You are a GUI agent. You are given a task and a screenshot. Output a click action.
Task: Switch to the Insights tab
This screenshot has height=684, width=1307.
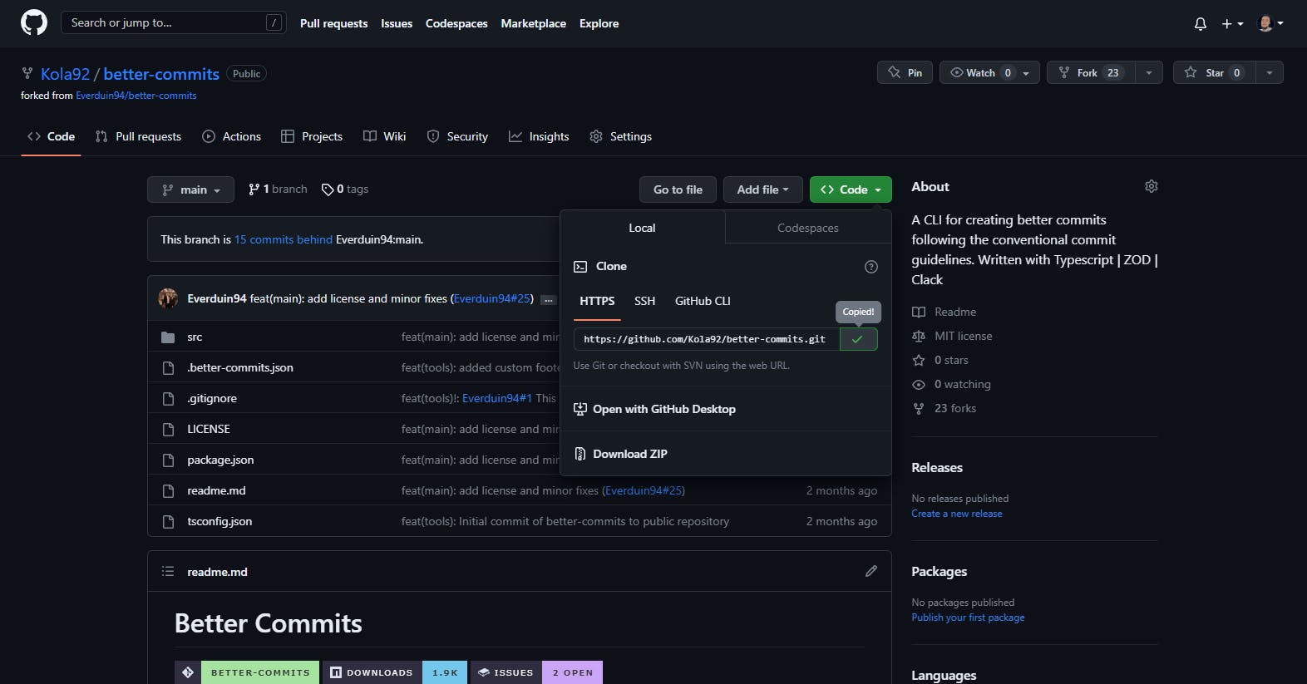click(x=539, y=136)
